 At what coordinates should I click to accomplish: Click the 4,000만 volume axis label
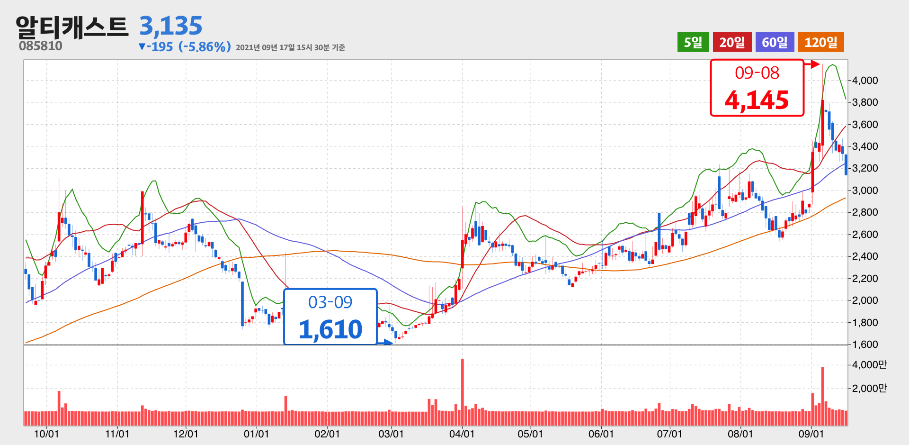click(869, 364)
